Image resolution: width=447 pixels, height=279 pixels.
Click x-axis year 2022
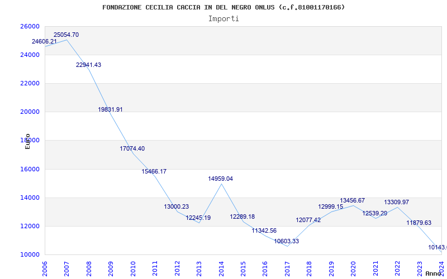point(397,269)
